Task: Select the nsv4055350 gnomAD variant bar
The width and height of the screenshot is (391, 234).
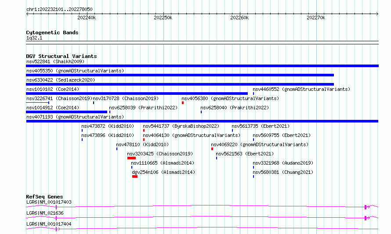Action: tap(180, 75)
